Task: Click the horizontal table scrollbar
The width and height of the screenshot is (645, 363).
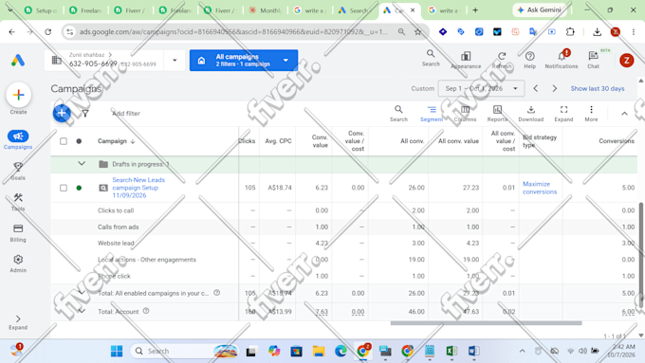Action: tap(486, 323)
